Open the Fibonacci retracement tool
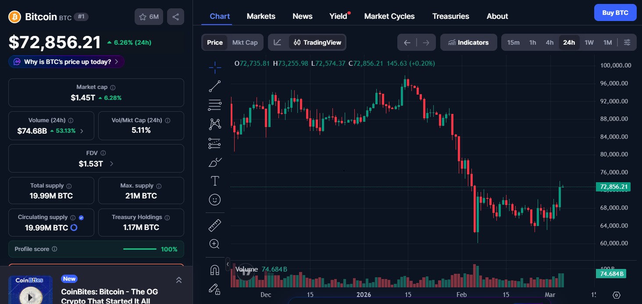Screen dimensions: 642x304 click(214, 105)
